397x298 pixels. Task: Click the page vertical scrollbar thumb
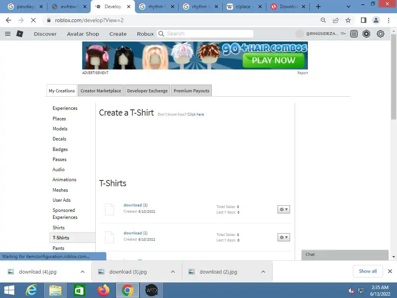394,76
